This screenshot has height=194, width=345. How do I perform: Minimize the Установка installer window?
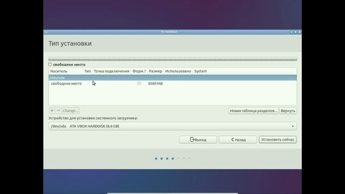coord(291,32)
